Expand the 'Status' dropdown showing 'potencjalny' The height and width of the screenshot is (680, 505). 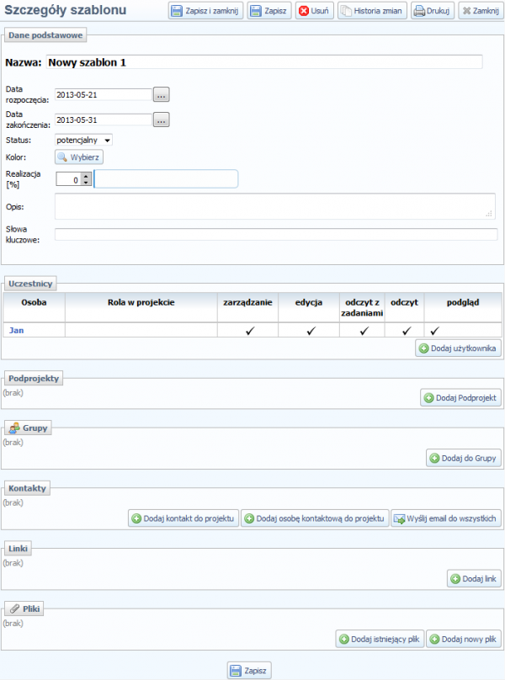(83, 140)
